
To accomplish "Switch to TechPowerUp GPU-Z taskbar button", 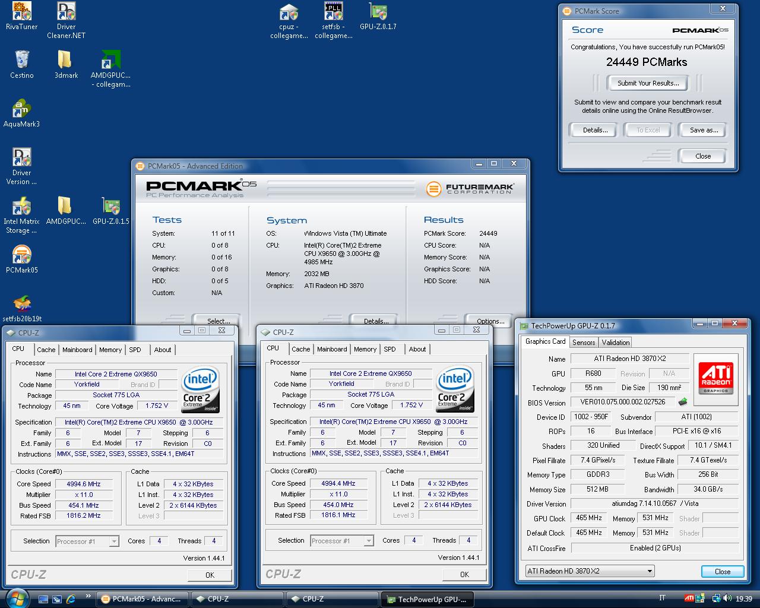I will 427,599.
